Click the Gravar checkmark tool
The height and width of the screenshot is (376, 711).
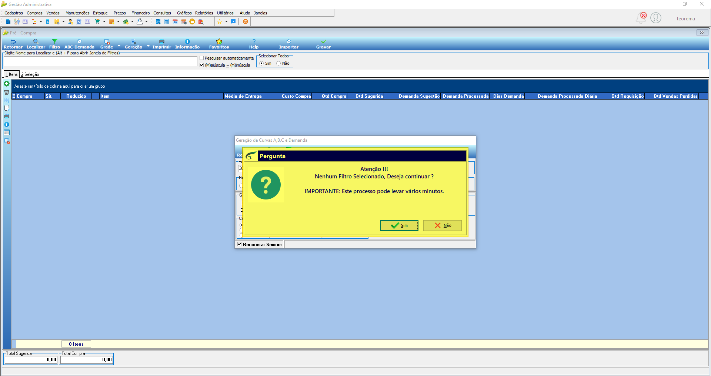(x=323, y=44)
